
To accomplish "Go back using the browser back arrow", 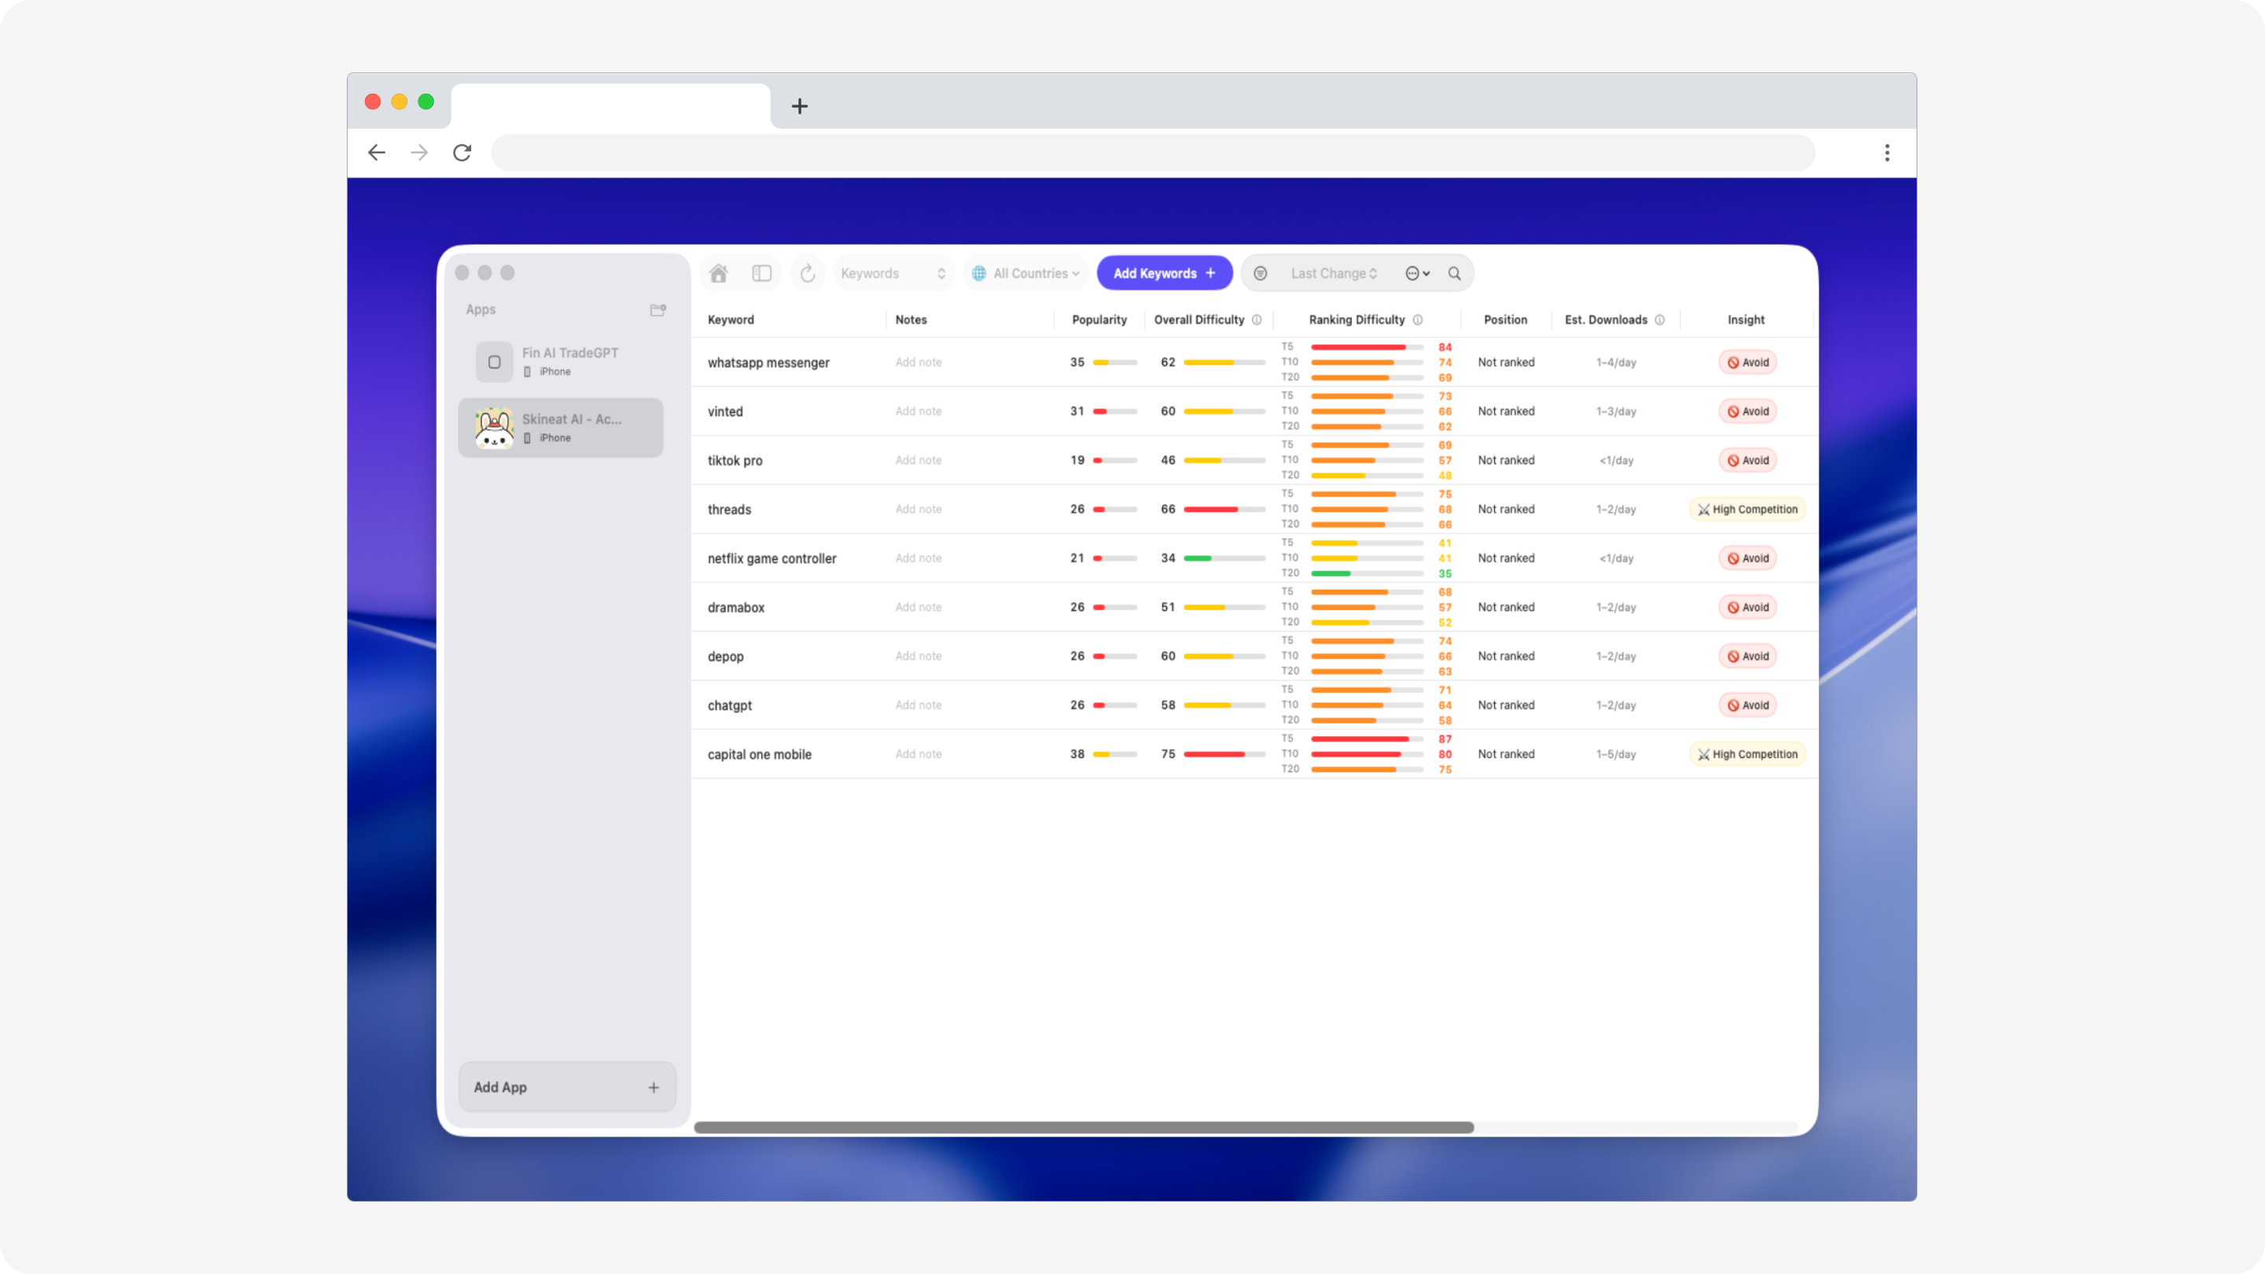I will (377, 153).
